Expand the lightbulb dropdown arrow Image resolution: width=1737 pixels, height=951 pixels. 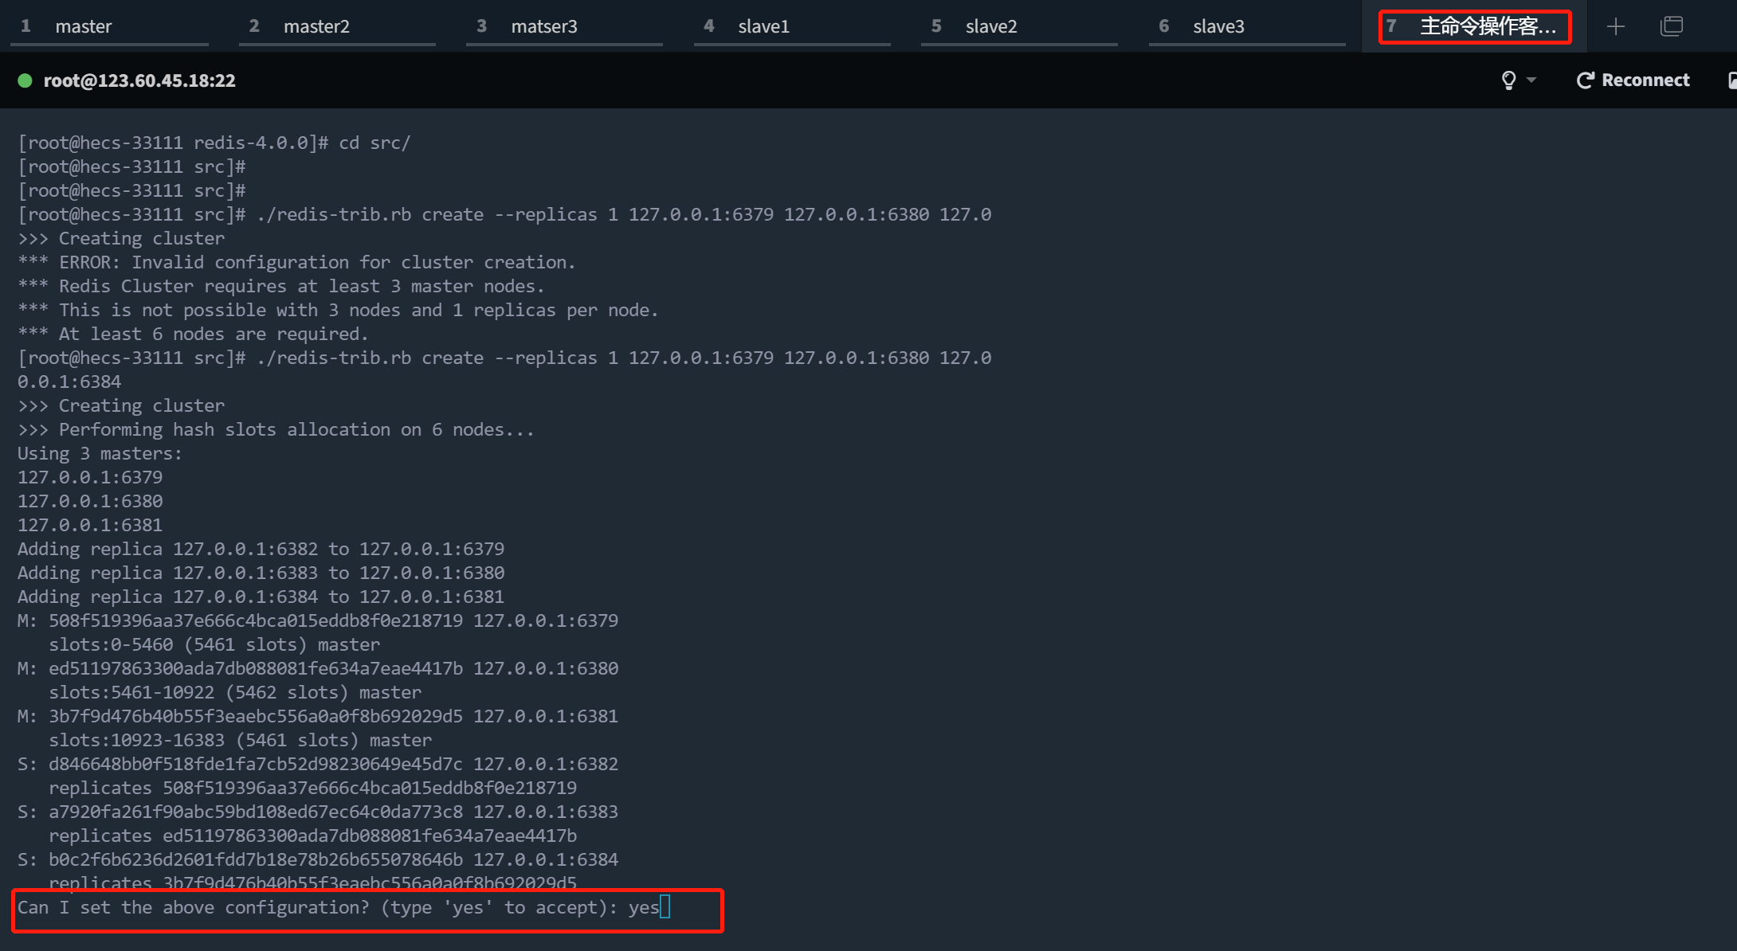point(1531,80)
